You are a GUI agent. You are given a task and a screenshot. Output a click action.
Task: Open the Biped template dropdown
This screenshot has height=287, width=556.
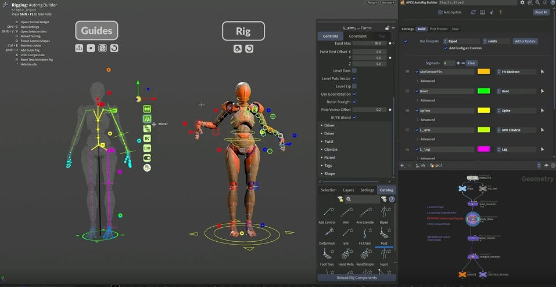pos(461,41)
